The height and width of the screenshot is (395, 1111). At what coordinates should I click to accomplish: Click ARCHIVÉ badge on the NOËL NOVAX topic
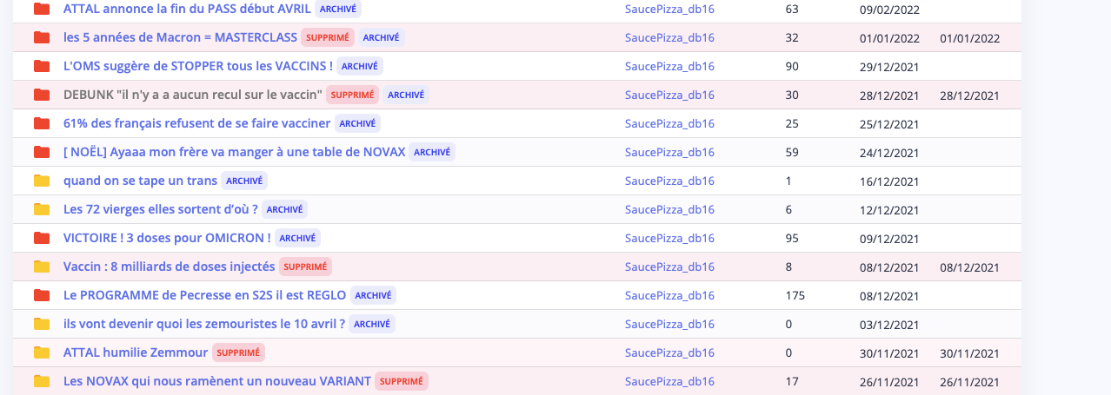(432, 152)
